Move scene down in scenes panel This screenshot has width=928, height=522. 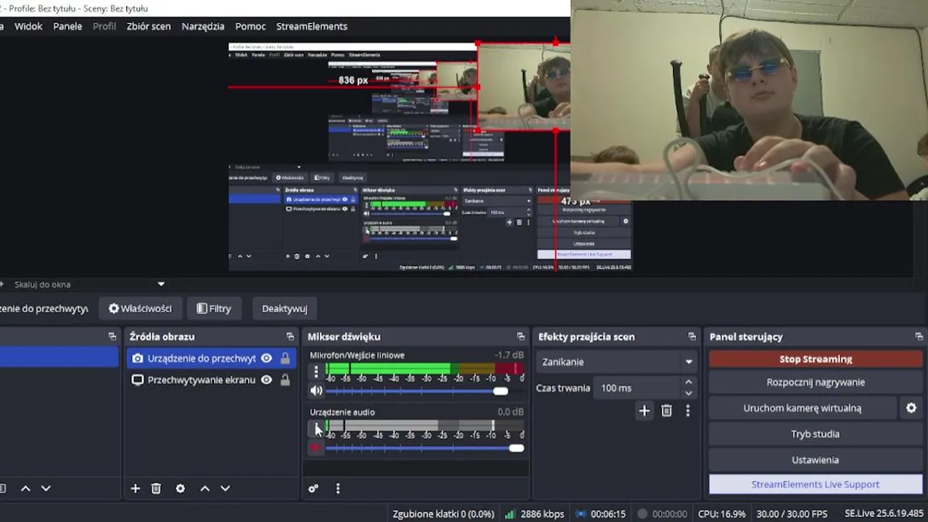pyautogui.click(x=46, y=489)
